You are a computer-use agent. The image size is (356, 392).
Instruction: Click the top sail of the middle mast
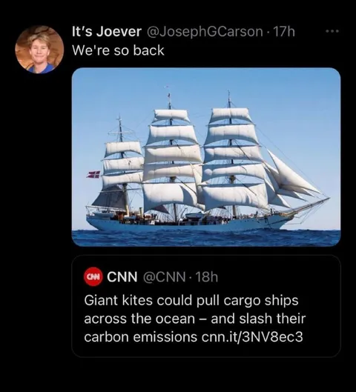pyautogui.click(x=171, y=116)
